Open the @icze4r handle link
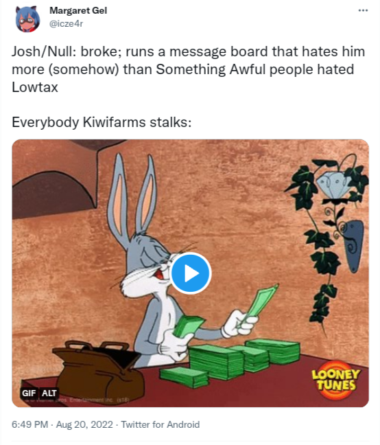Screen dimensions: 380x445 click(67, 23)
